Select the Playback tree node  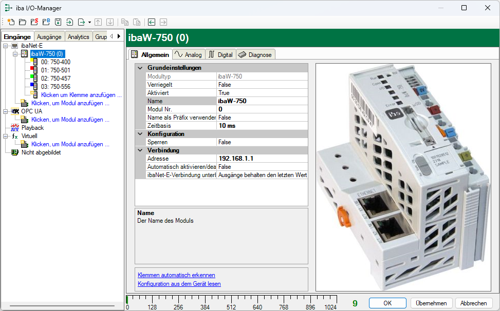pos(32,128)
